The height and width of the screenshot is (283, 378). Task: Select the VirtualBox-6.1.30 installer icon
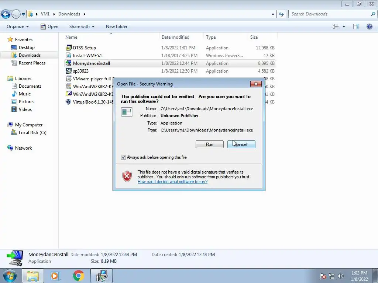[69, 102]
